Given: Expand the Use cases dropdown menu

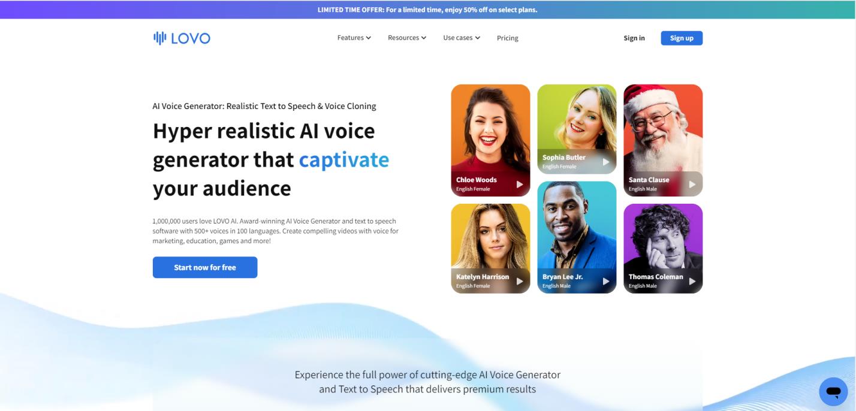Looking at the screenshot, I should point(462,38).
